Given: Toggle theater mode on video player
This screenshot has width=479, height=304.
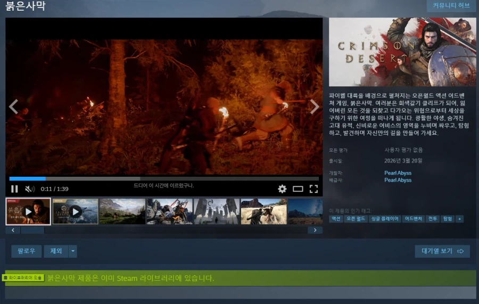Looking at the screenshot, I should click(x=298, y=189).
